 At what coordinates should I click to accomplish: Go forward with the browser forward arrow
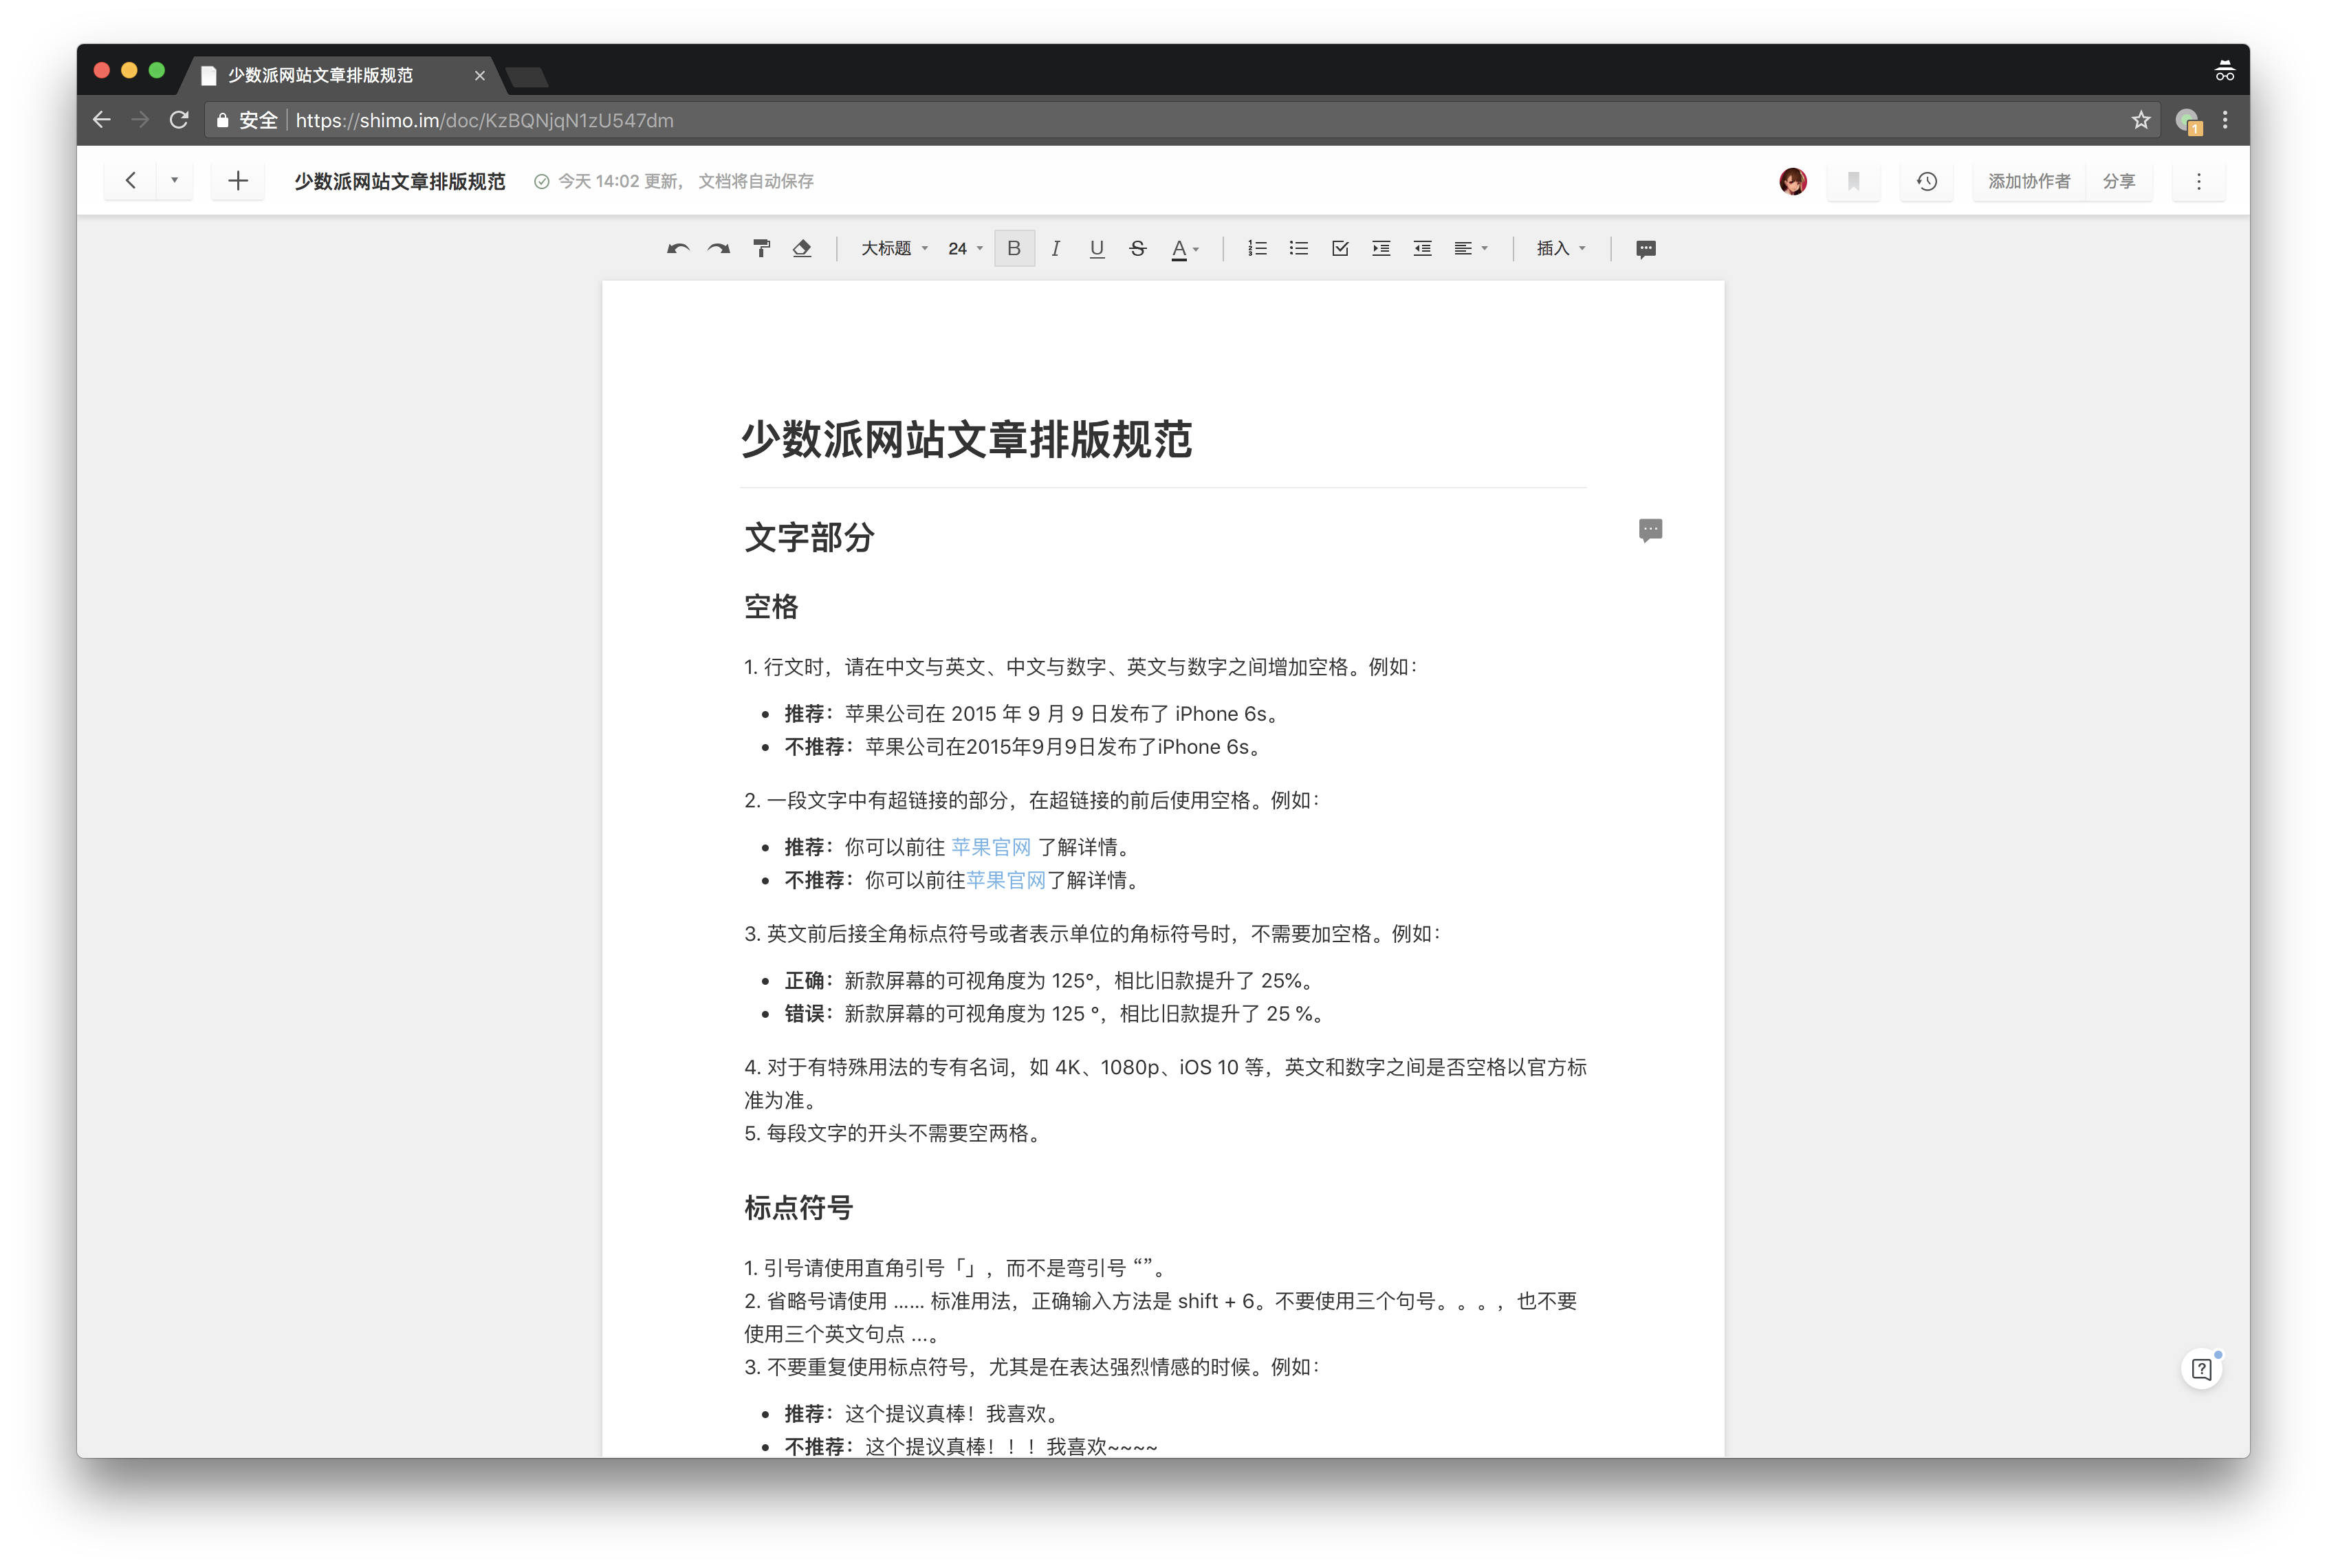[x=140, y=120]
